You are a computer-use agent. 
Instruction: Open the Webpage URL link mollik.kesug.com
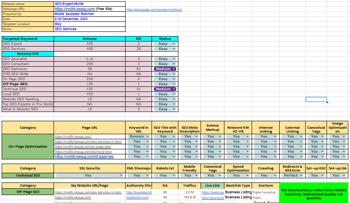click(x=75, y=9)
